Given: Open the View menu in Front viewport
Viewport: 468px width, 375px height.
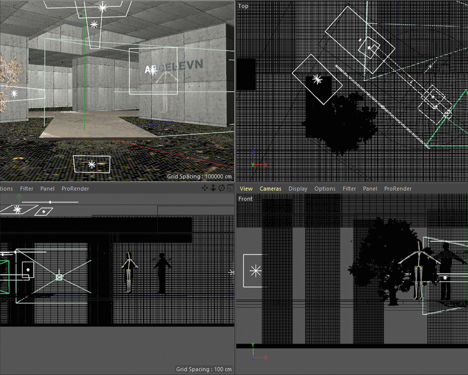Looking at the screenshot, I should (246, 189).
